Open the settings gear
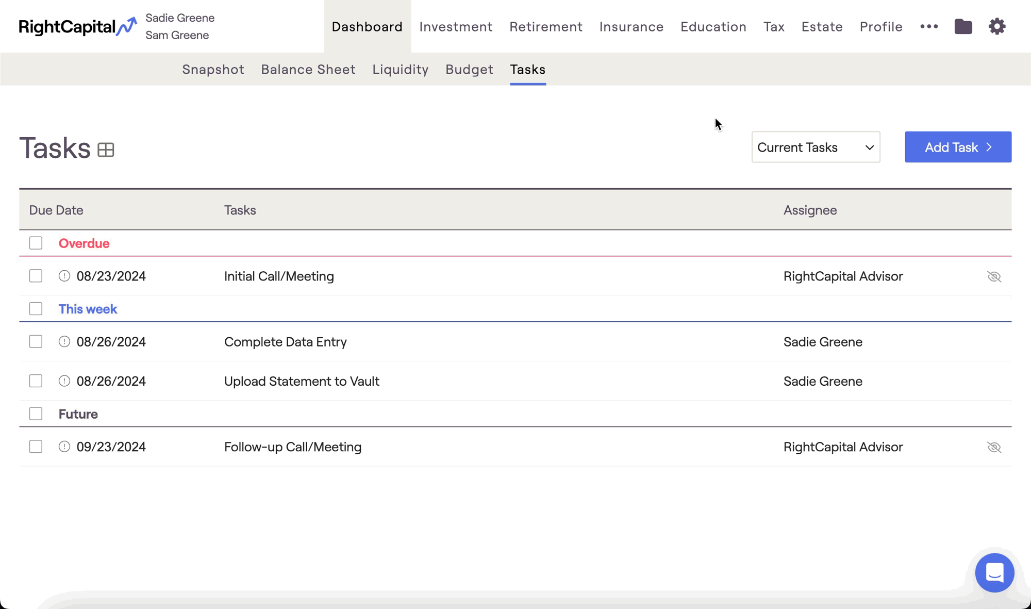Viewport: 1031px width, 609px height. coord(997,26)
